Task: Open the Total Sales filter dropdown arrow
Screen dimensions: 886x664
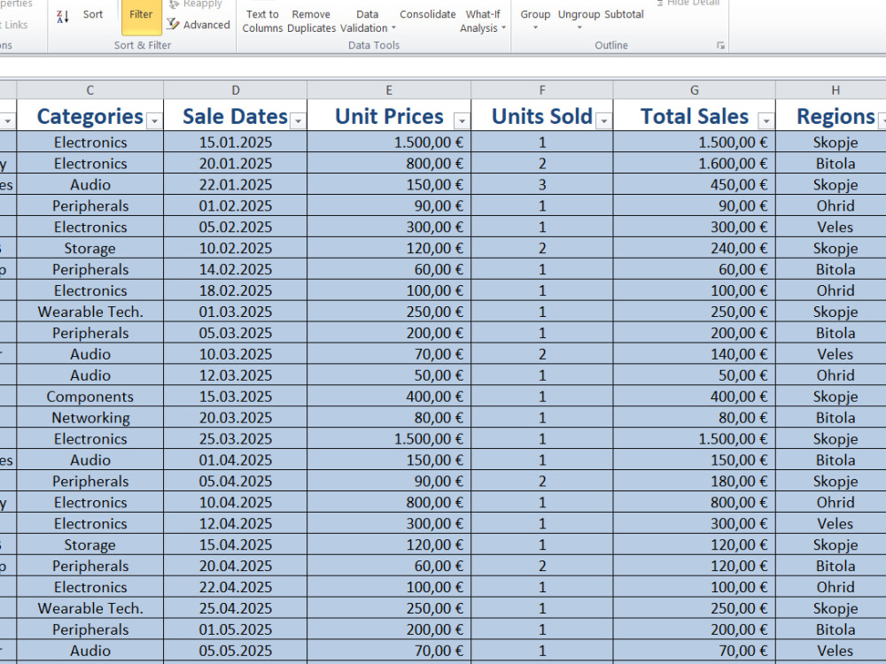Action: tap(766, 120)
